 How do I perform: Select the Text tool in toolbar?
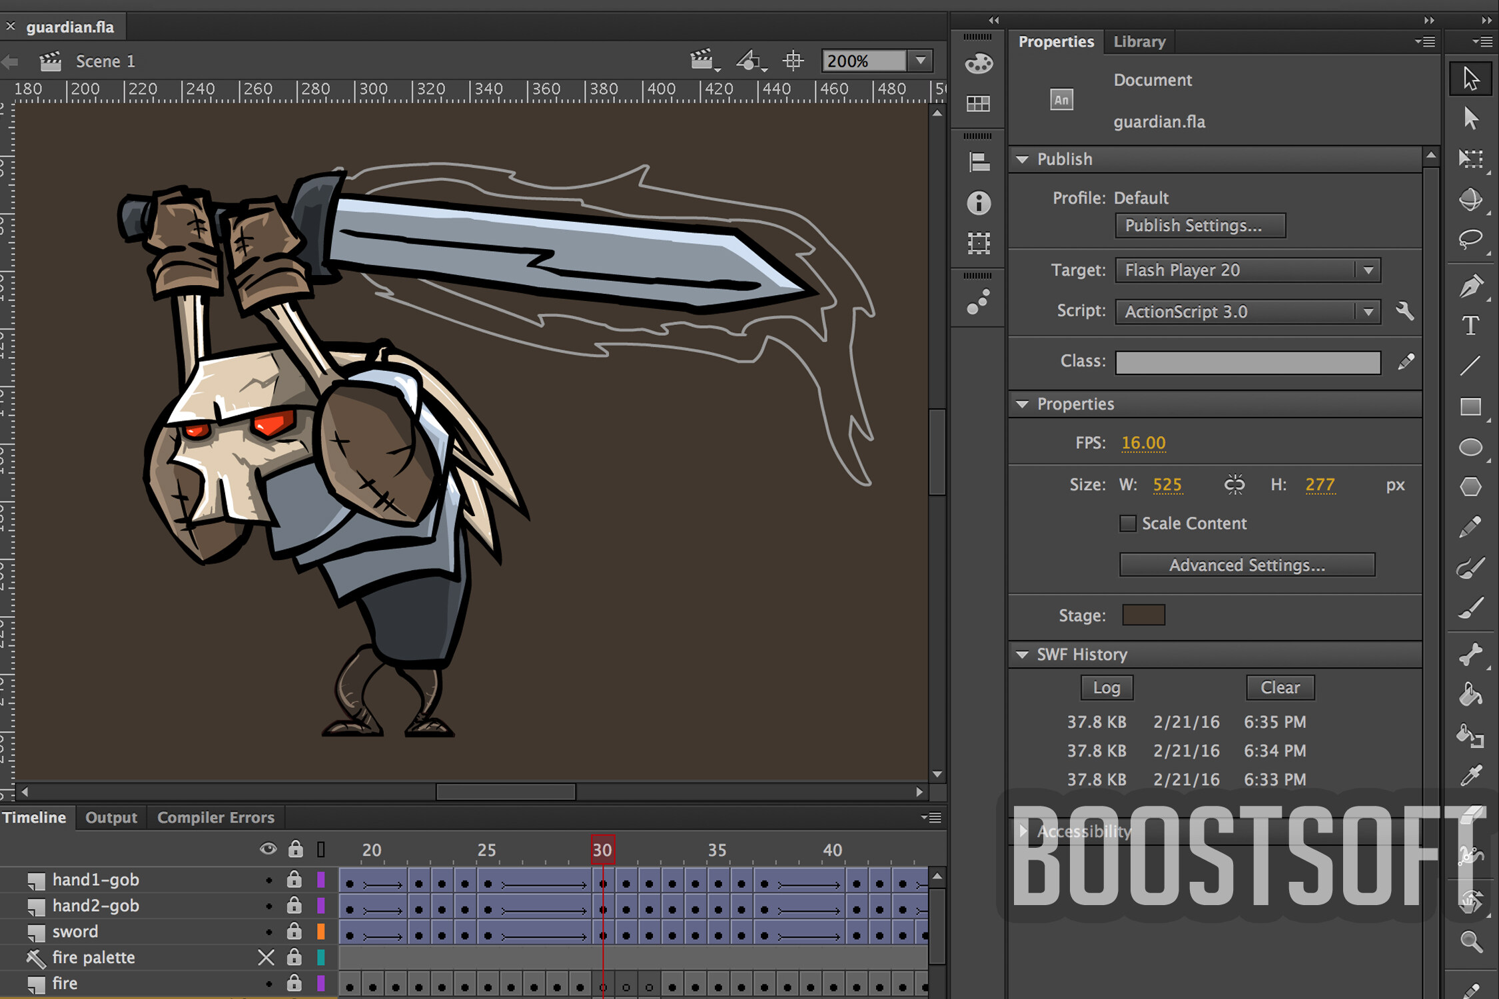pyautogui.click(x=1470, y=326)
